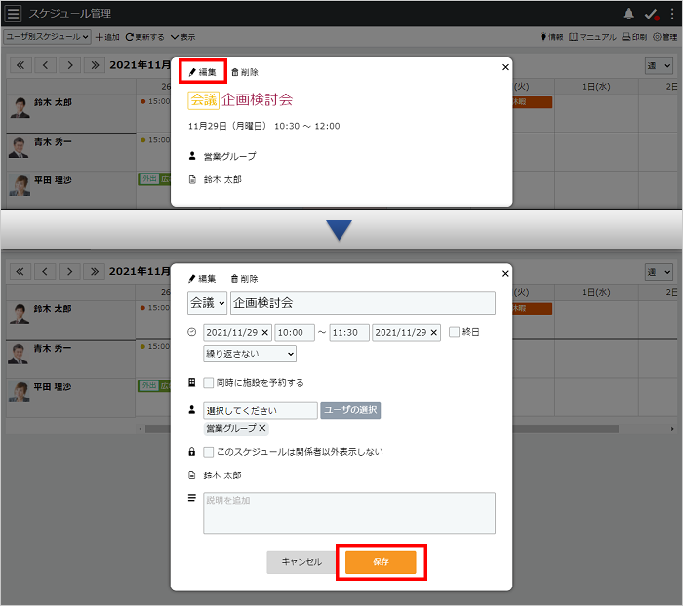The width and height of the screenshot is (683, 606).
Task: Open the checkmark task icon in header
Action: [x=651, y=15]
